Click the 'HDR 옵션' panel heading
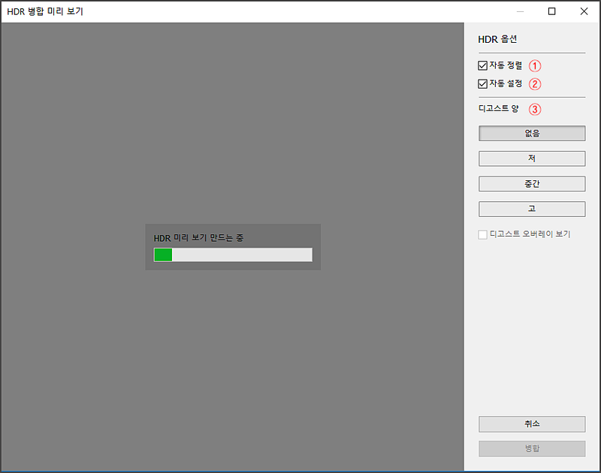 pos(497,39)
